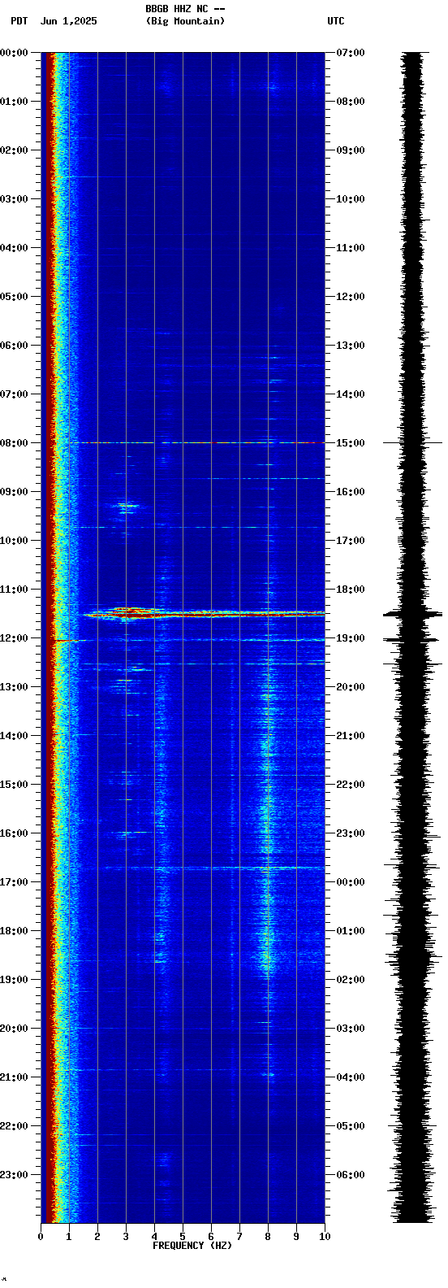Click the 15:00 label on UTC axis
The image size is (448, 1288).
point(351,443)
